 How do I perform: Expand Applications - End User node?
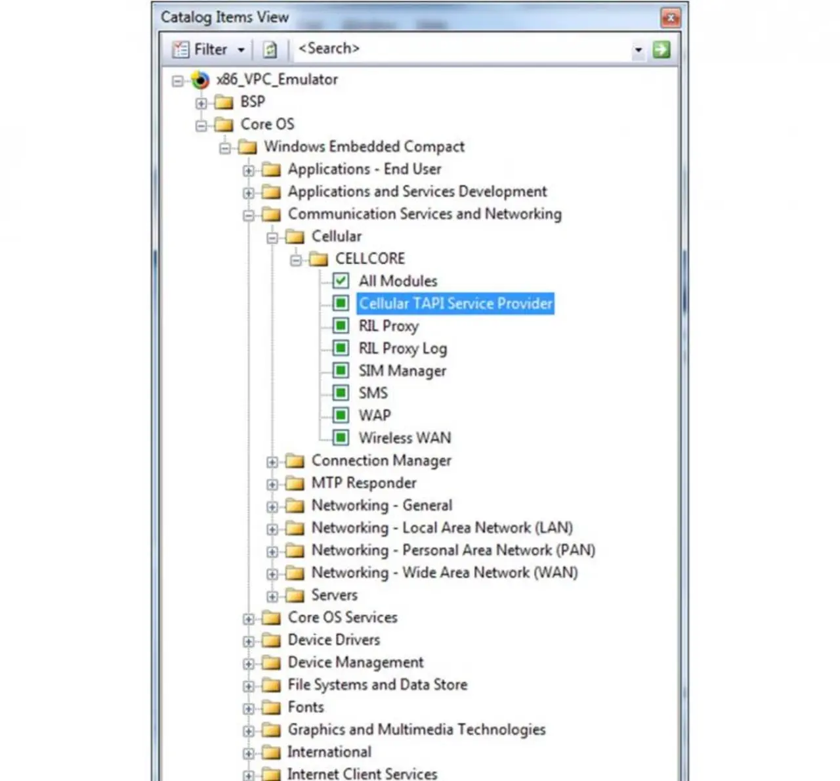click(x=249, y=171)
